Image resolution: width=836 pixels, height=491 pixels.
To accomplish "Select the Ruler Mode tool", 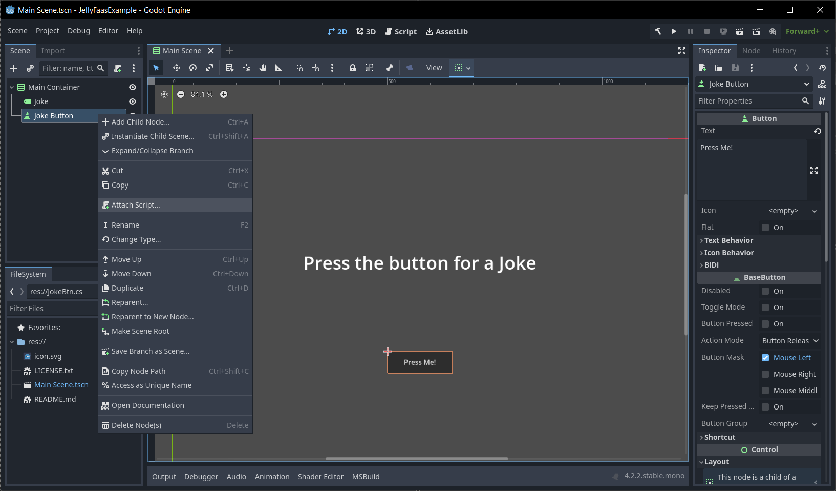I will pos(279,68).
